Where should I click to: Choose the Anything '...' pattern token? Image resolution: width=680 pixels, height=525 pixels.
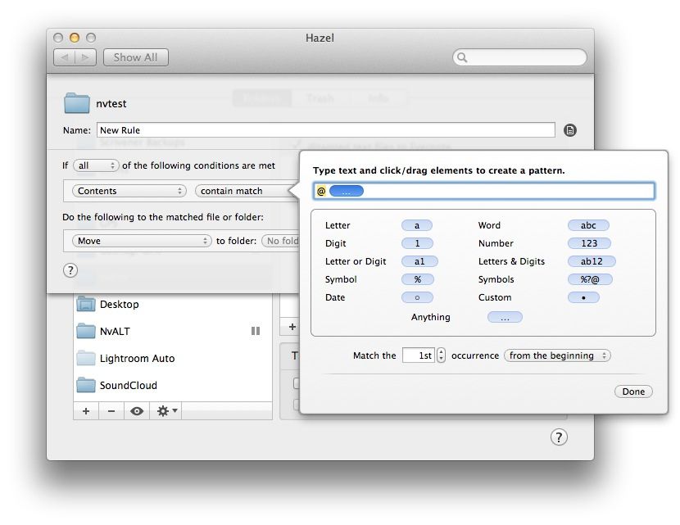(504, 317)
